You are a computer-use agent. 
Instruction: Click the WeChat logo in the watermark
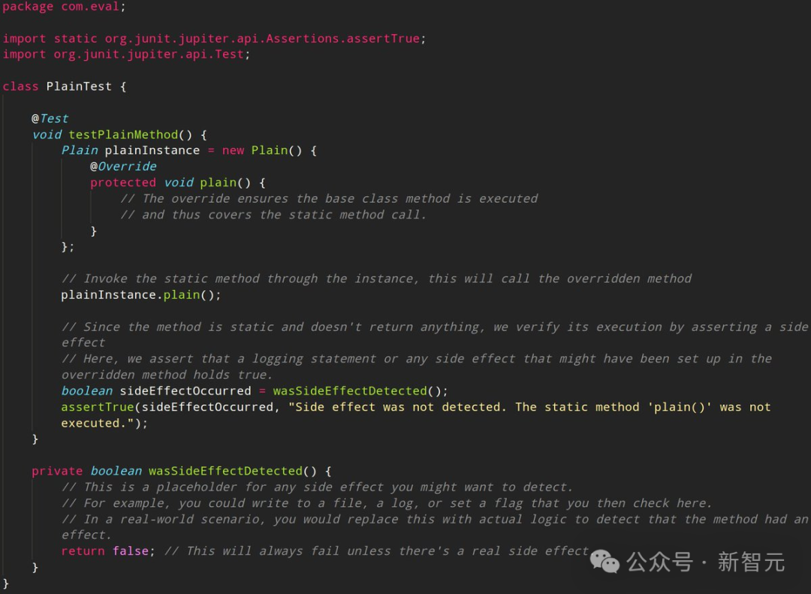tap(604, 562)
